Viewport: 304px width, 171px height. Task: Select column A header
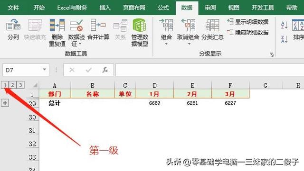pyautogui.click(x=55, y=85)
